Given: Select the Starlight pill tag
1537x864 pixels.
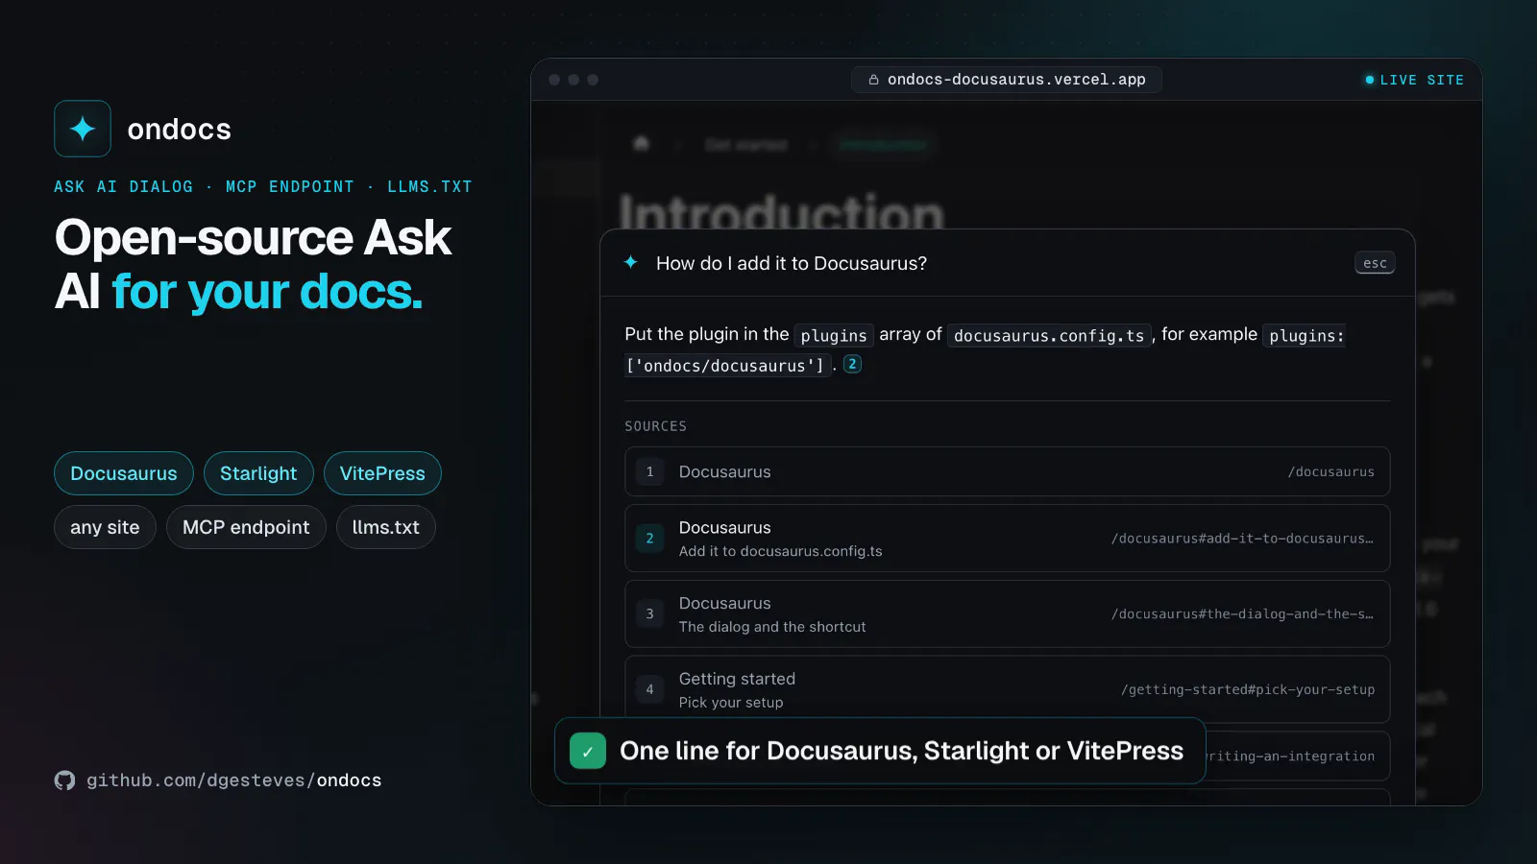Looking at the screenshot, I should click(258, 473).
